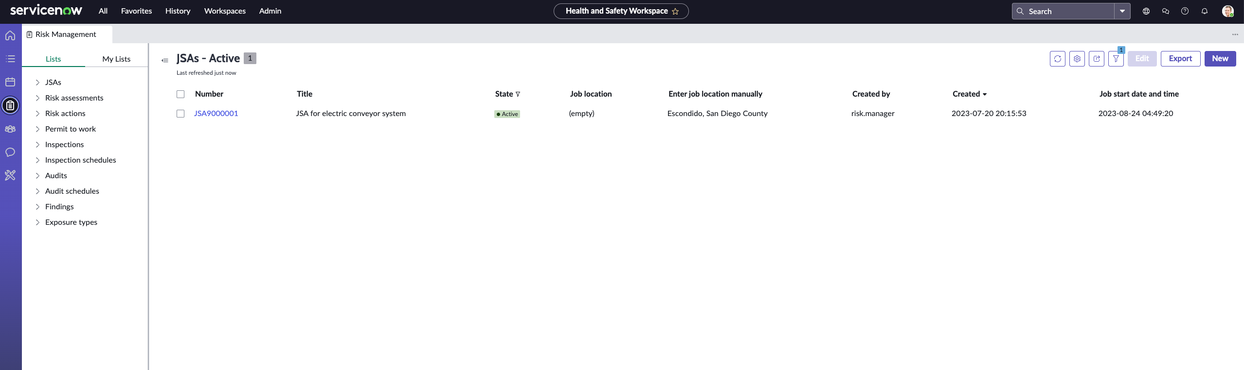Click the 'risk.manager' cell
The image size is (1244, 370).
[873, 114]
